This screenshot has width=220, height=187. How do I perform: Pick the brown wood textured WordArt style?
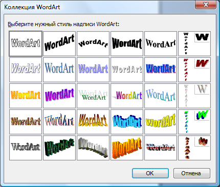click(x=26, y=122)
